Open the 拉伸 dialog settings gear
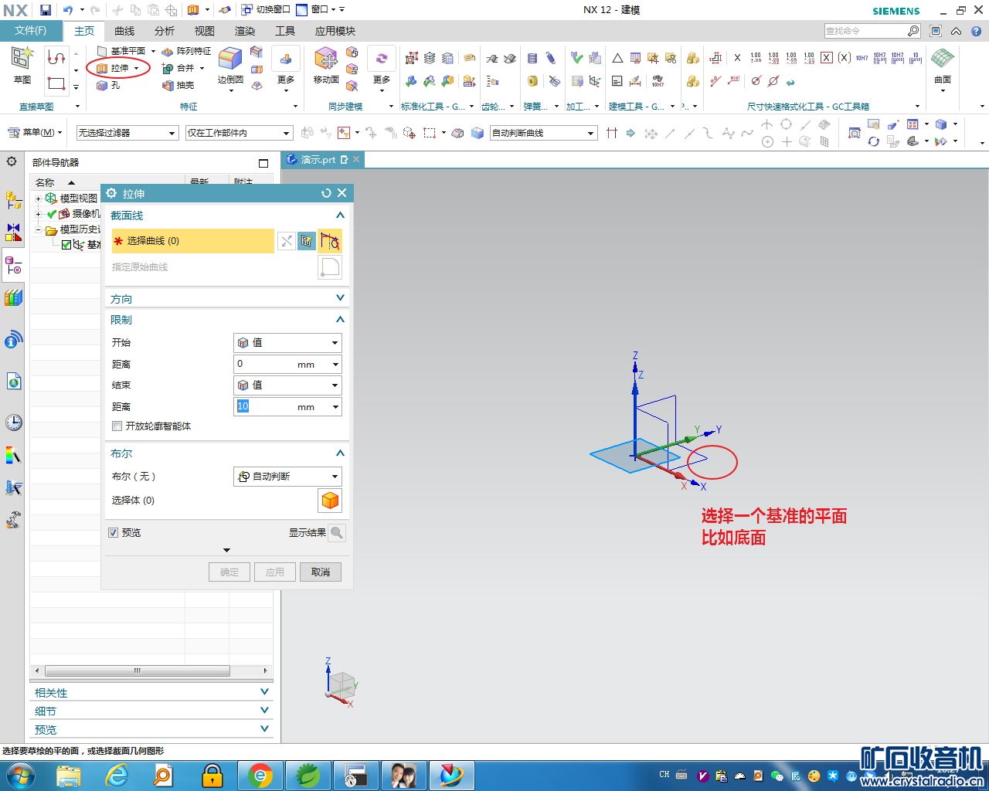Image resolution: width=989 pixels, height=791 pixels. (x=111, y=193)
